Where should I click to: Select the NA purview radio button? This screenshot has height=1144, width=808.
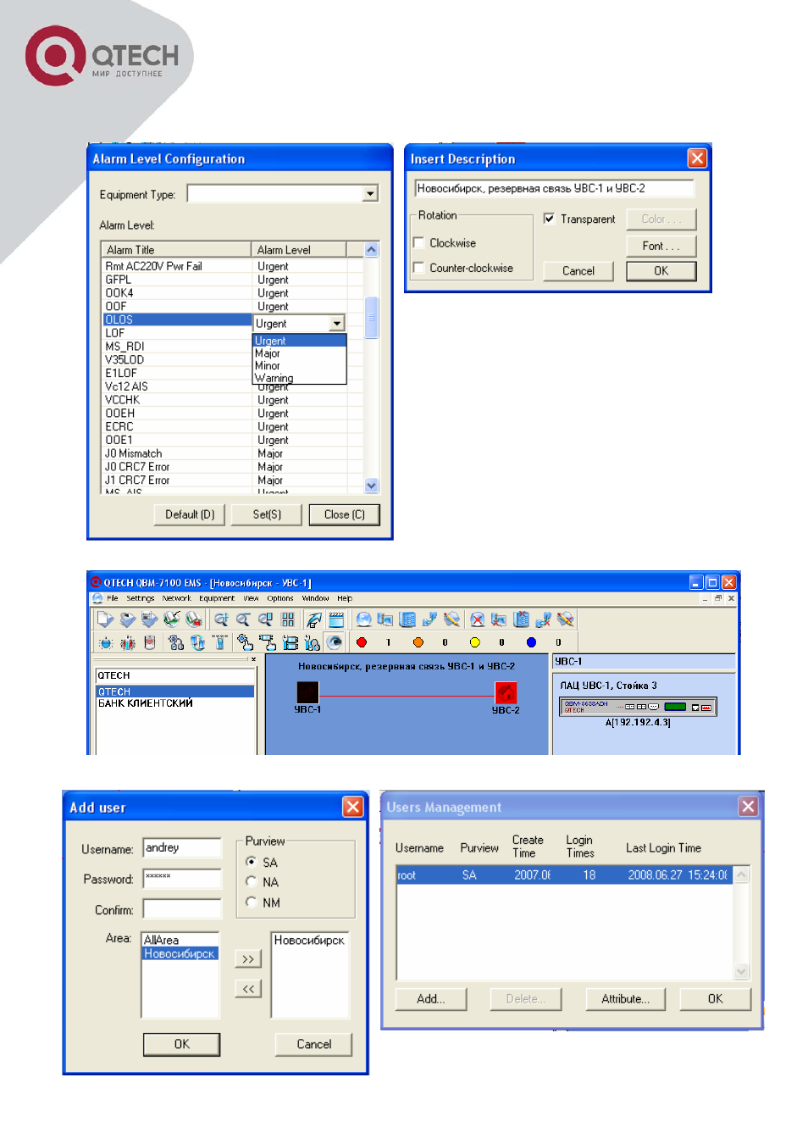pos(251,882)
